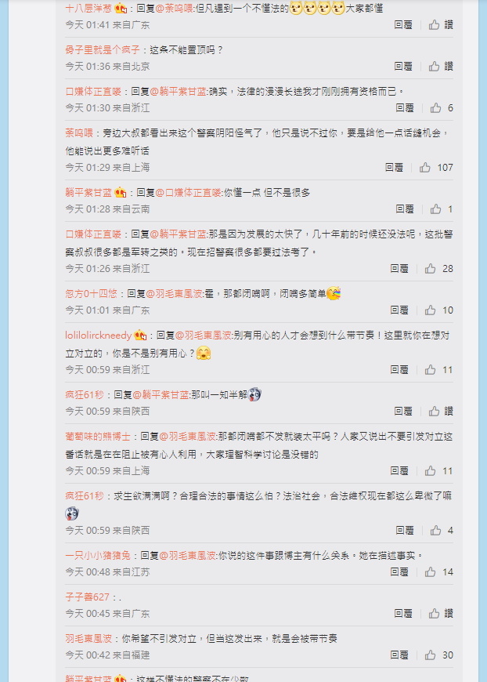This screenshot has height=682, width=487.
Task: Open 羽毛東風波 username link at 00:42
Action: 88,639
